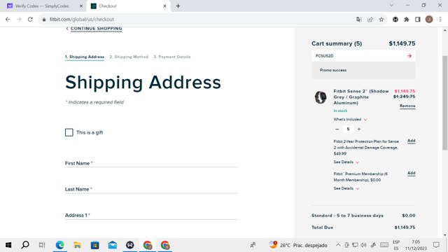448x252 pixels.
Task: Toggle the browser side panel
Action: pyautogui.click(x=418, y=20)
